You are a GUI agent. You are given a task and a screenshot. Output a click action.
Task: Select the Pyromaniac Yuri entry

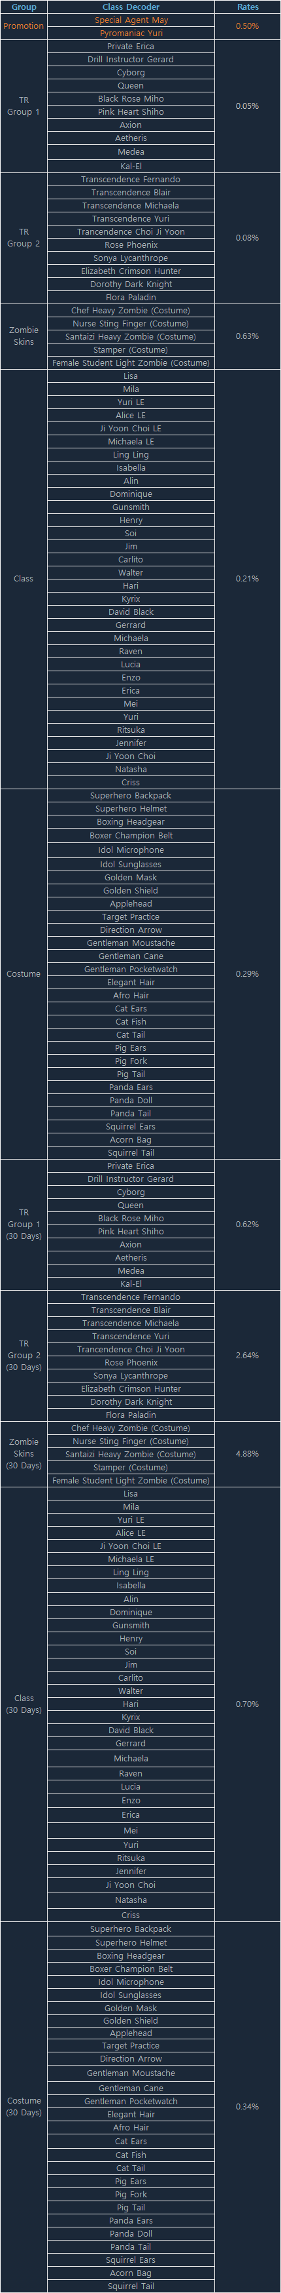(x=130, y=33)
